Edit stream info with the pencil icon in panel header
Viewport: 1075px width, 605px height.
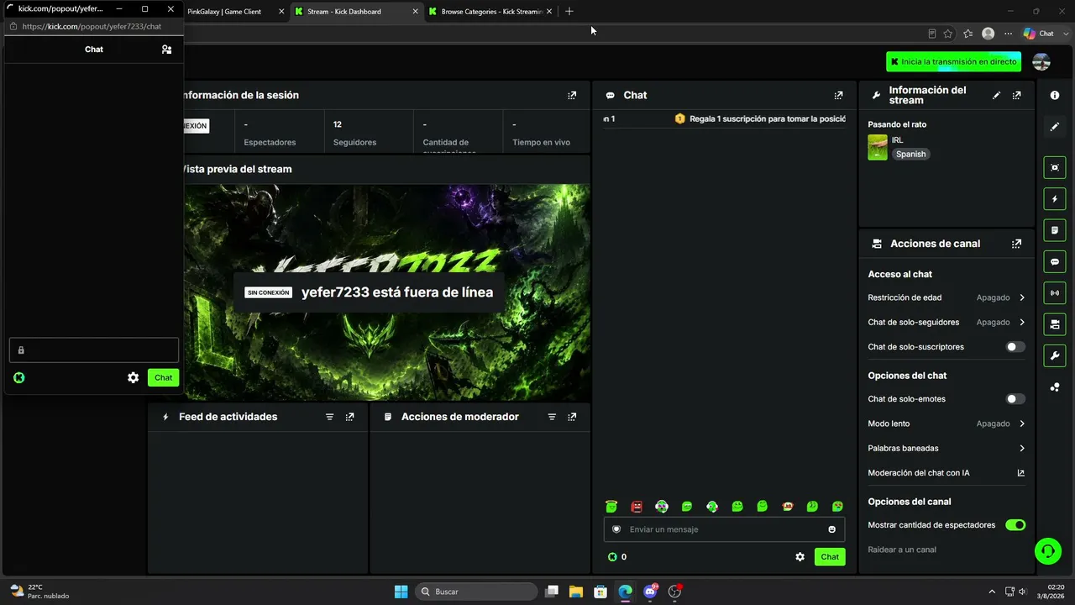click(x=997, y=96)
